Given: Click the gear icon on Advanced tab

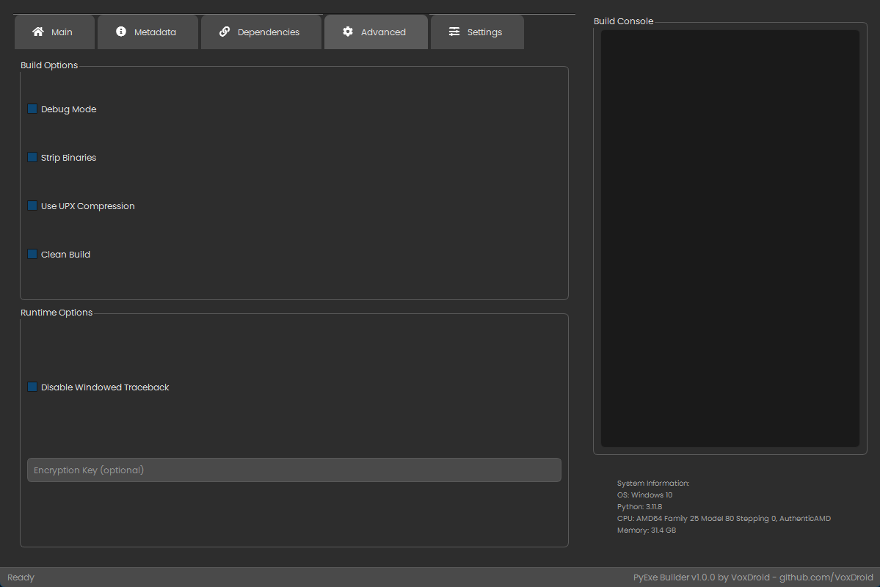Looking at the screenshot, I should pyautogui.click(x=348, y=32).
